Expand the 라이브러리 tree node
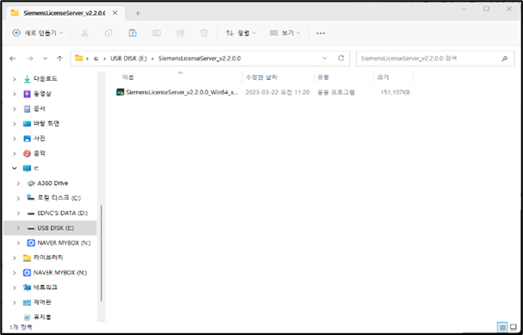523x335 pixels. pos(15,258)
